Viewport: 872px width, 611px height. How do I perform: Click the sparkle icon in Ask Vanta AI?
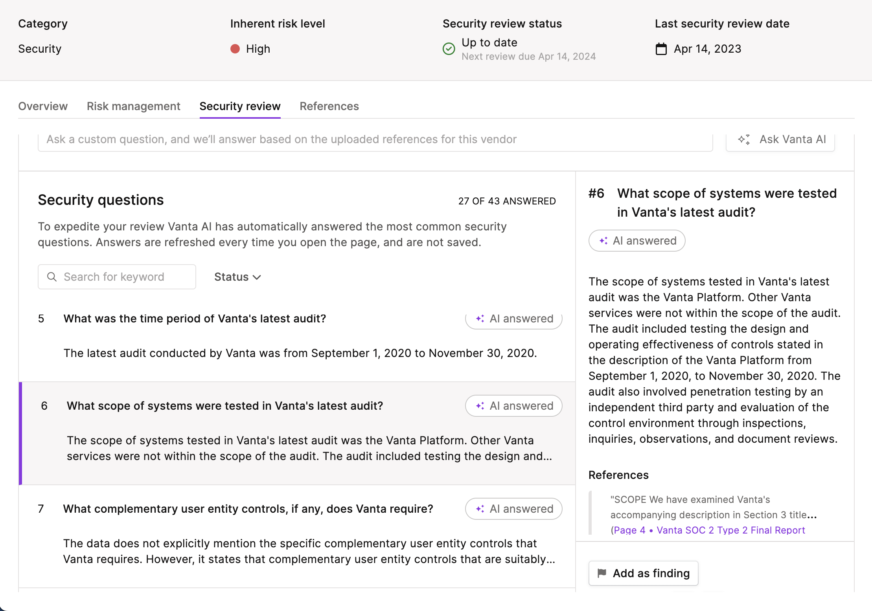pyautogui.click(x=744, y=140)
